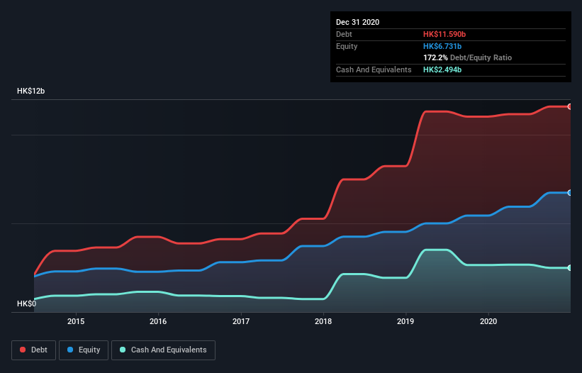Click the Dec 31 2020 tooltip date

tap(357, 22)
